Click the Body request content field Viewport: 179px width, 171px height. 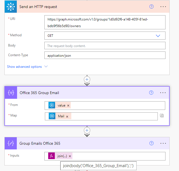[x=105, y=46]
